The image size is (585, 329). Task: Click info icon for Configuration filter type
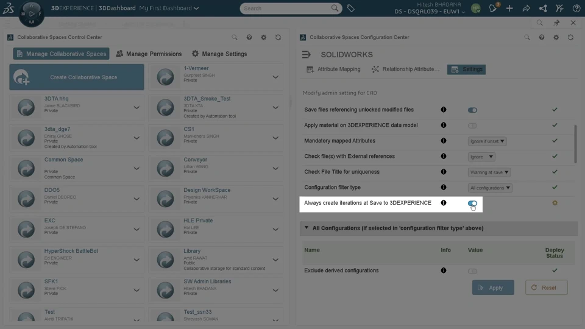tap(443, 187)
